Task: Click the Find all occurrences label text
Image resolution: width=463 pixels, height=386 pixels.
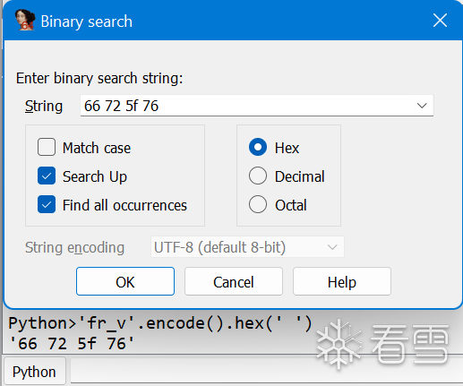Action: (x=124, y=205)
